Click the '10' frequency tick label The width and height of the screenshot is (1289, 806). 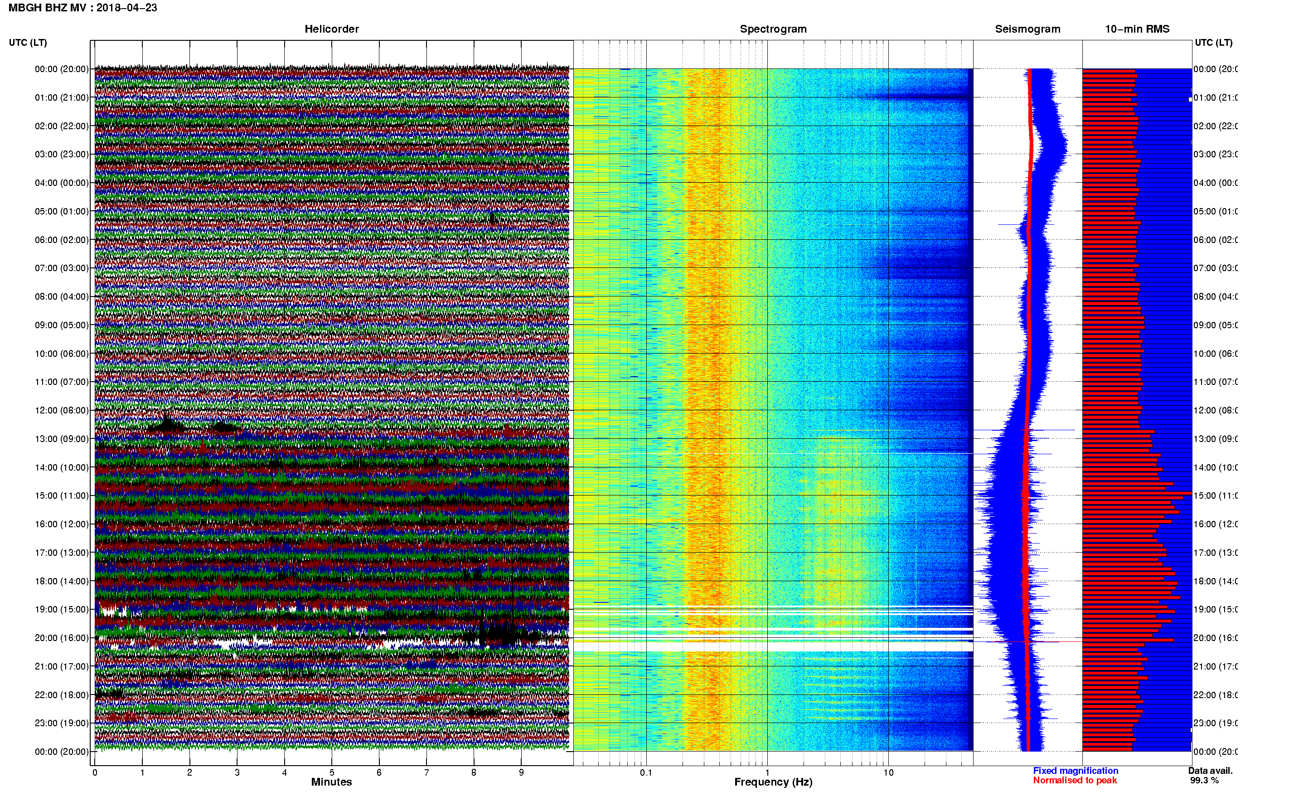click(x=888, y=772)
